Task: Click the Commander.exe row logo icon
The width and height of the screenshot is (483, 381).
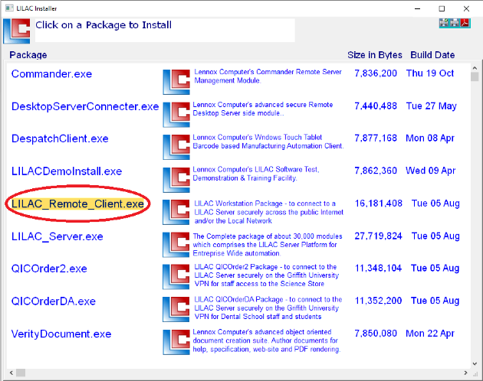Action: click(x=176, y=81)
